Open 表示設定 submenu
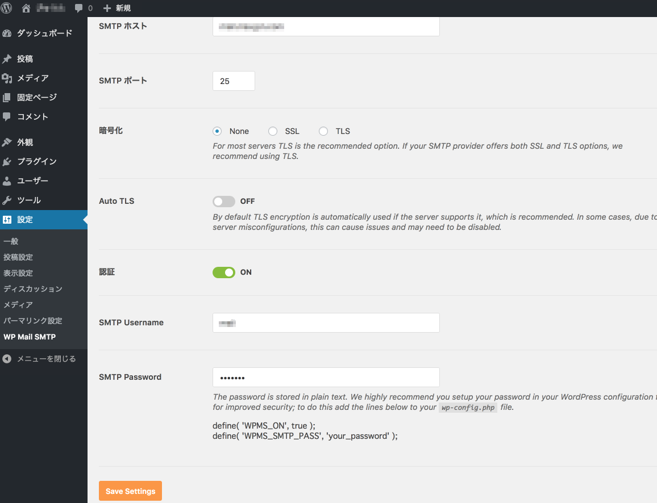657x503 pixels. pyautogui.click(x=18, y=273)
